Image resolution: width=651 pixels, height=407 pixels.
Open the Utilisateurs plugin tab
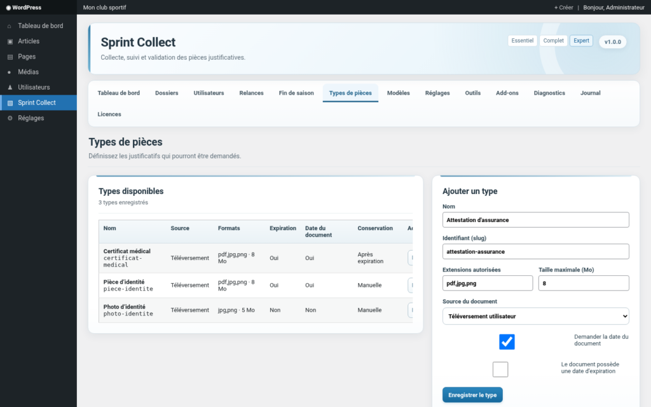[209, 93]
